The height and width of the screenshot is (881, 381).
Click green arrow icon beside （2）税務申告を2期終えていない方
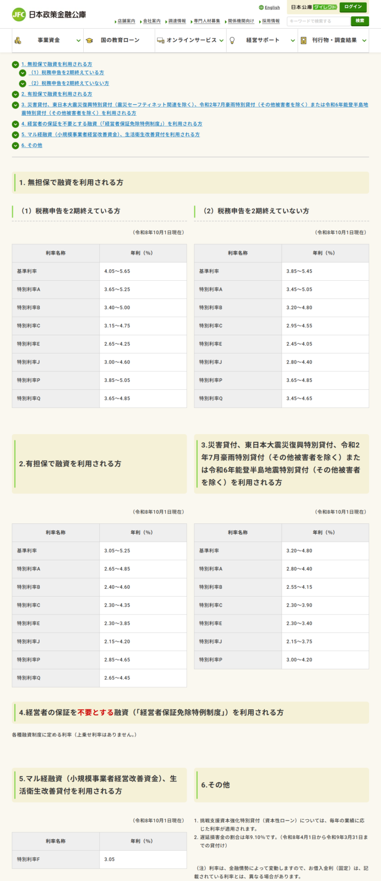click(23, 83)
